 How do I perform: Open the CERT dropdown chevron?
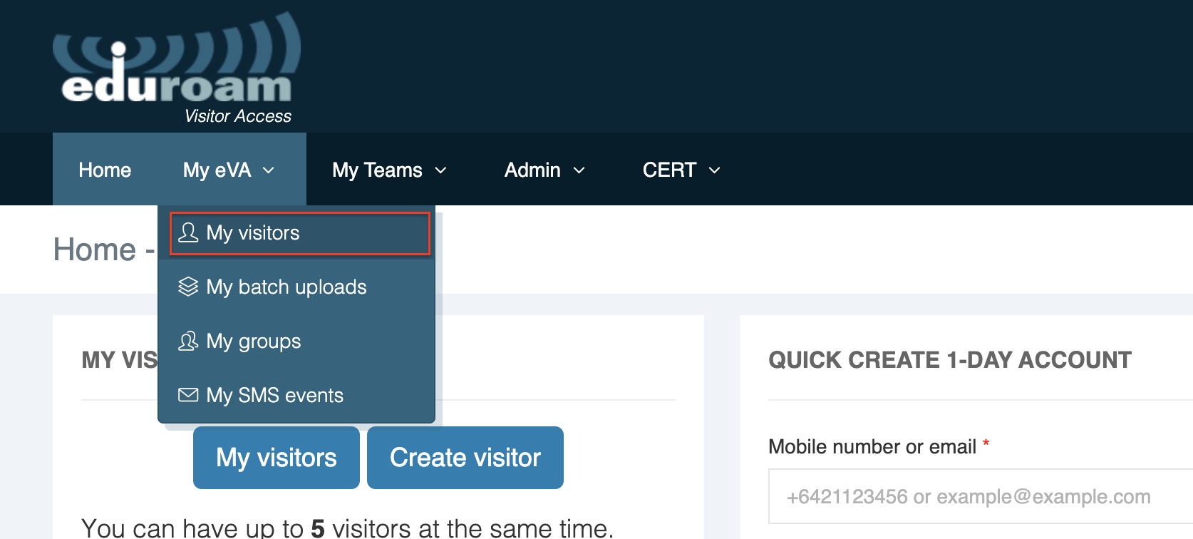pos(714,170)
